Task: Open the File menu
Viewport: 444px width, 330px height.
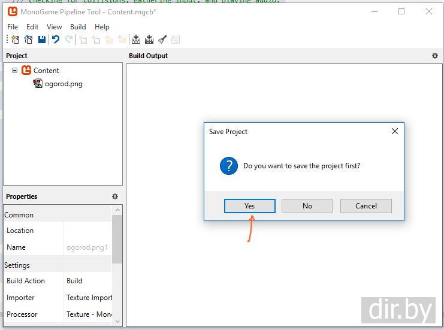Action: tap(13, 26)
